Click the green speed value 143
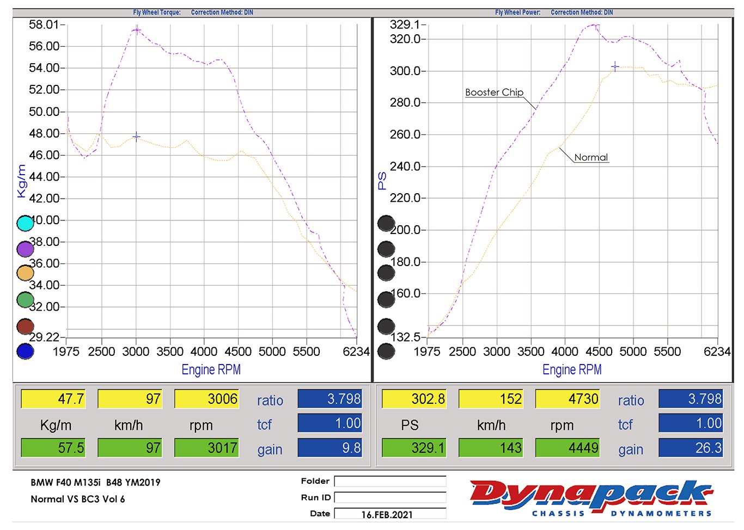This screenshot has height=530, width=744. pyautogui.click(x=491, y=448)
